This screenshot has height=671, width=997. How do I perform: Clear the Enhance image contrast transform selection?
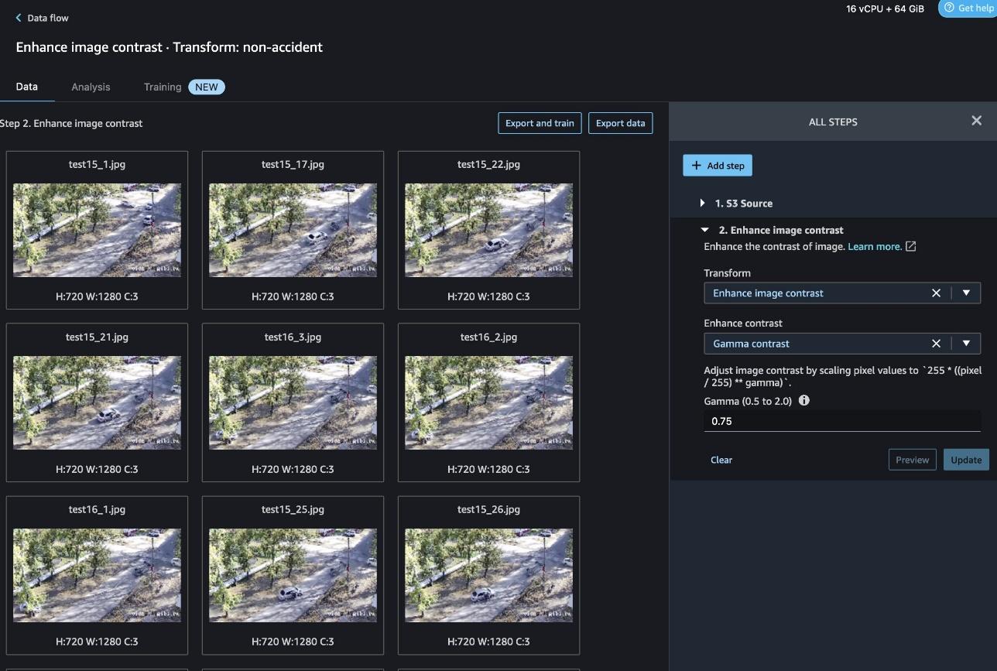click(936, 293)
